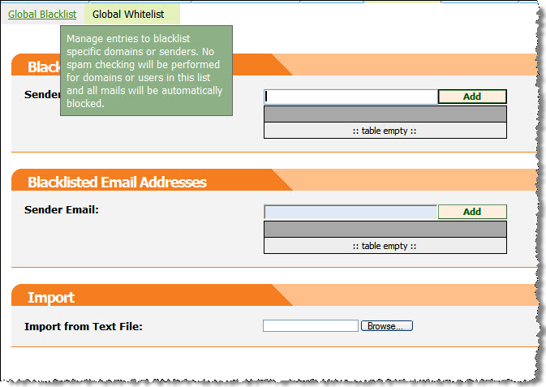Click gray header row of domains table
Viewport: 546px width, 387px height.
coord(385,114)
